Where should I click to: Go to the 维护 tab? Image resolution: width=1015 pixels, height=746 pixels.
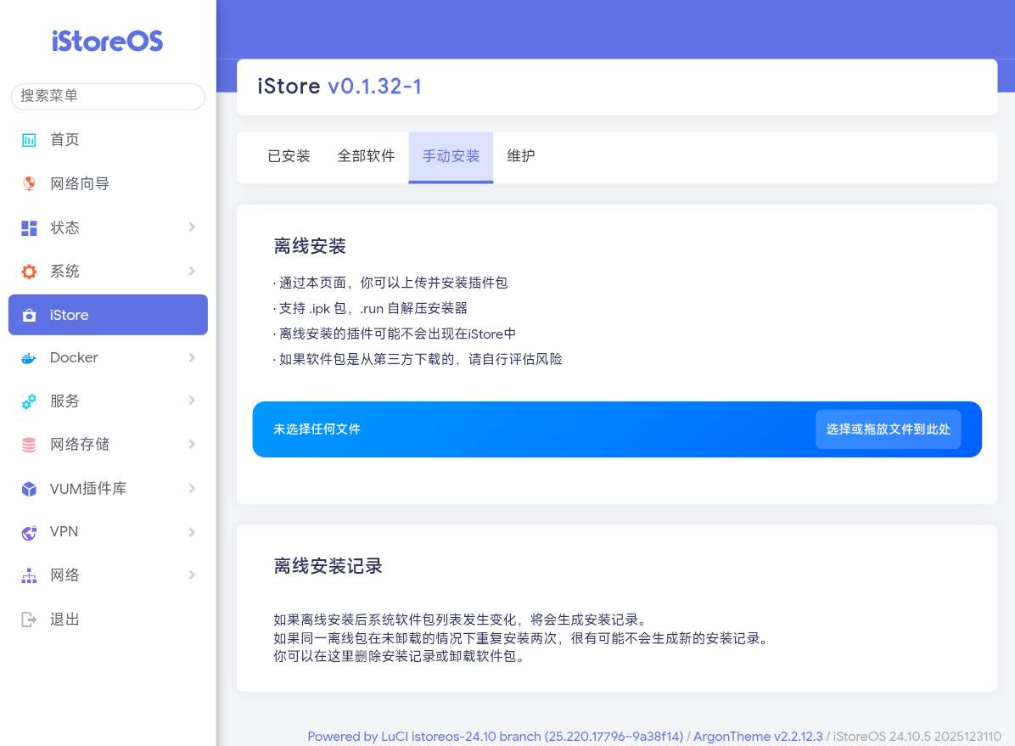coord(521,157)
